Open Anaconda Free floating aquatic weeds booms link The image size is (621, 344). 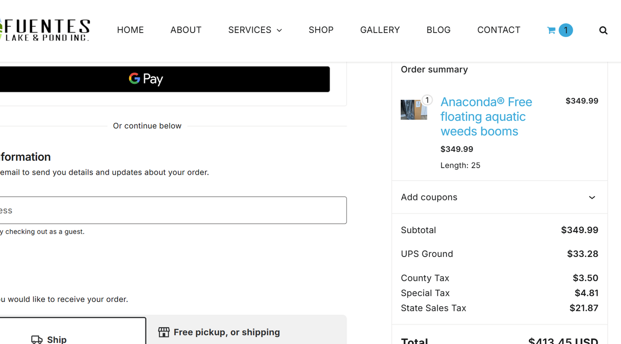click(486, 116)
